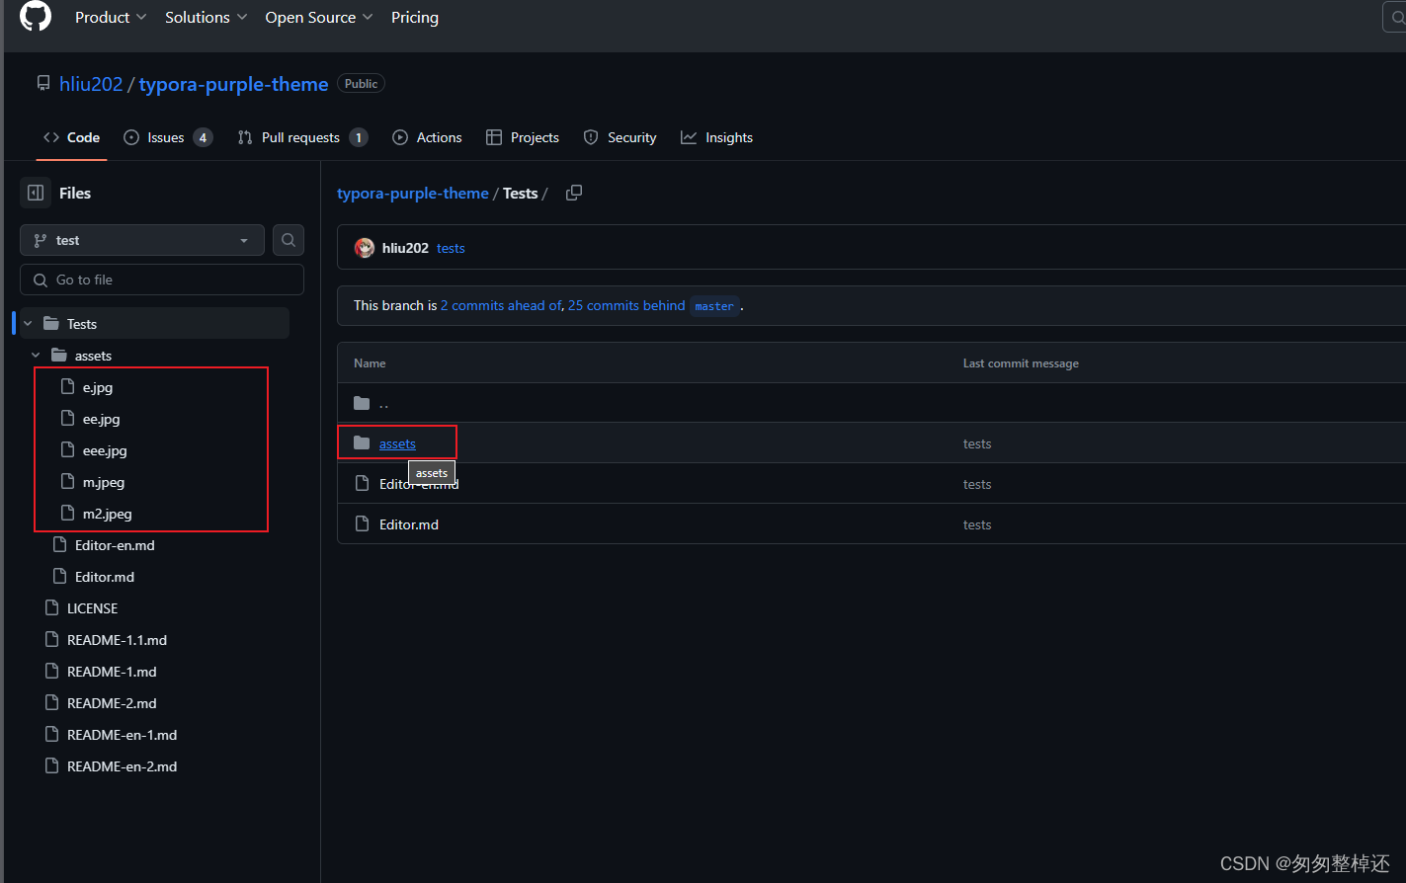The height and width of the screenshot is (883, 1406).
Task: Open assets folder link in table
Action: pyautogui.click(x=397, y=443)
